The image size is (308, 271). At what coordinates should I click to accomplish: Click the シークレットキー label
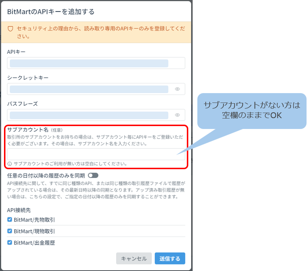coord(28,78)
